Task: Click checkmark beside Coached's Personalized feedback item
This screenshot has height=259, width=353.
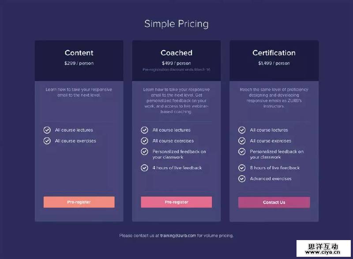Action: pyautogui.click(x=144, y=152)
